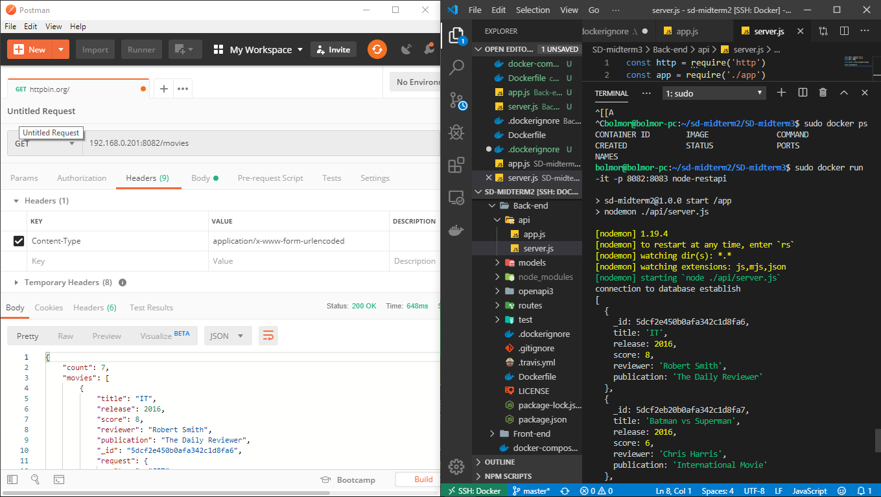This screenshot has width=881, height=497.
Task: Click the terminal vertical scrollbar
Action: pos(877,441)
